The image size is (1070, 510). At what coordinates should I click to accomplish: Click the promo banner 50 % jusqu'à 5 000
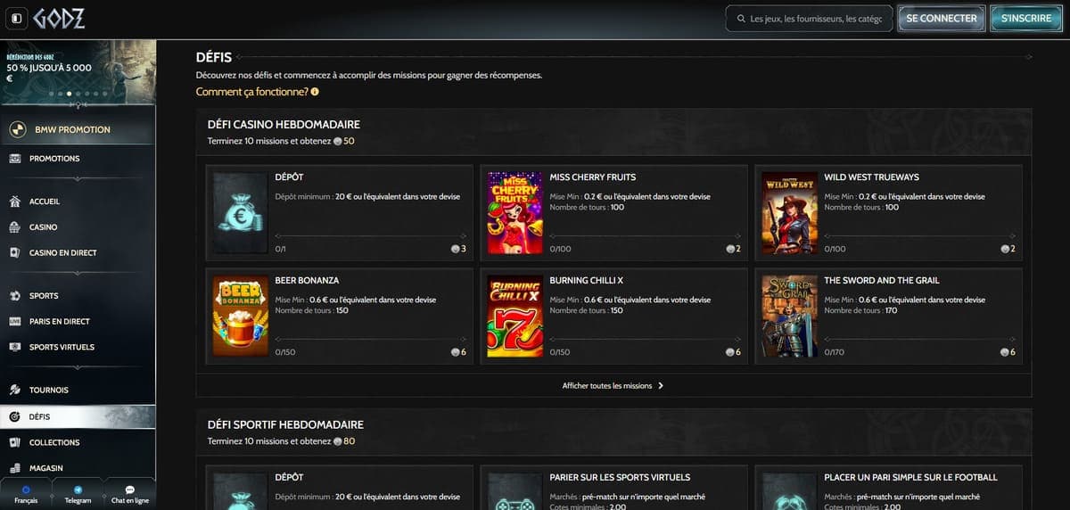pos(78,71)
